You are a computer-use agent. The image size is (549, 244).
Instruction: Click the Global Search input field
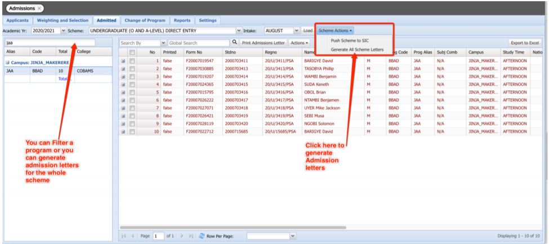(x=198, y=43)
